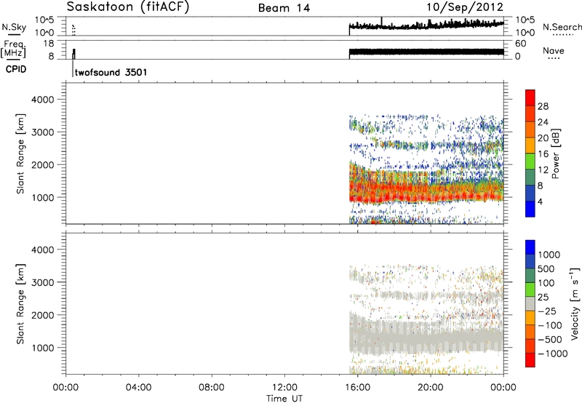The width and height of the screenshot is (582, 403).
Task: Click the '3000' tick on velocity panel
Action: (x=43, y=282)
